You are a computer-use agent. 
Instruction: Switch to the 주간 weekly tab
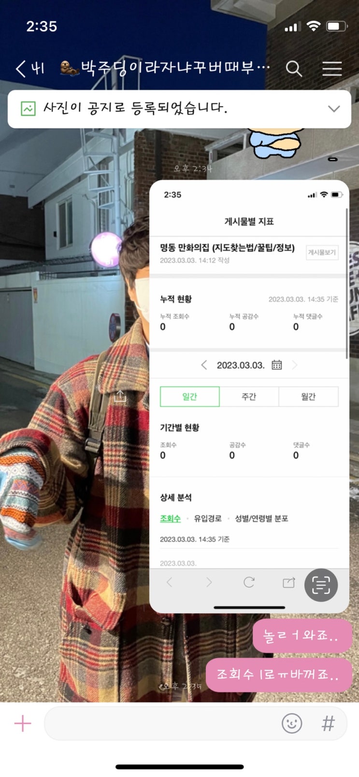coord(249,396)
